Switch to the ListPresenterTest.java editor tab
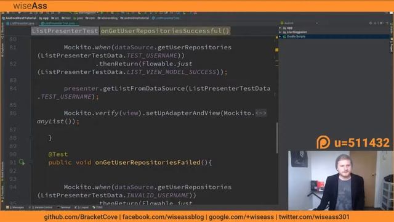Image resolution: width=394 pixels, height=222 pixels. (x=59, y=23)
